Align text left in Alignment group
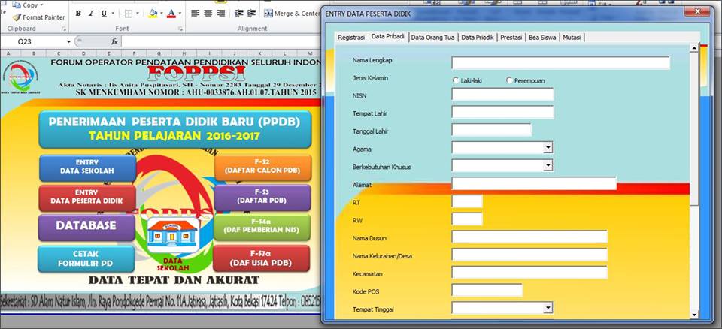This screenshot has width=722, height=329. pos(196,14)
